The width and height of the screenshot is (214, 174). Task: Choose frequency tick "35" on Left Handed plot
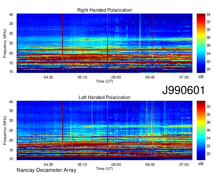11,111
